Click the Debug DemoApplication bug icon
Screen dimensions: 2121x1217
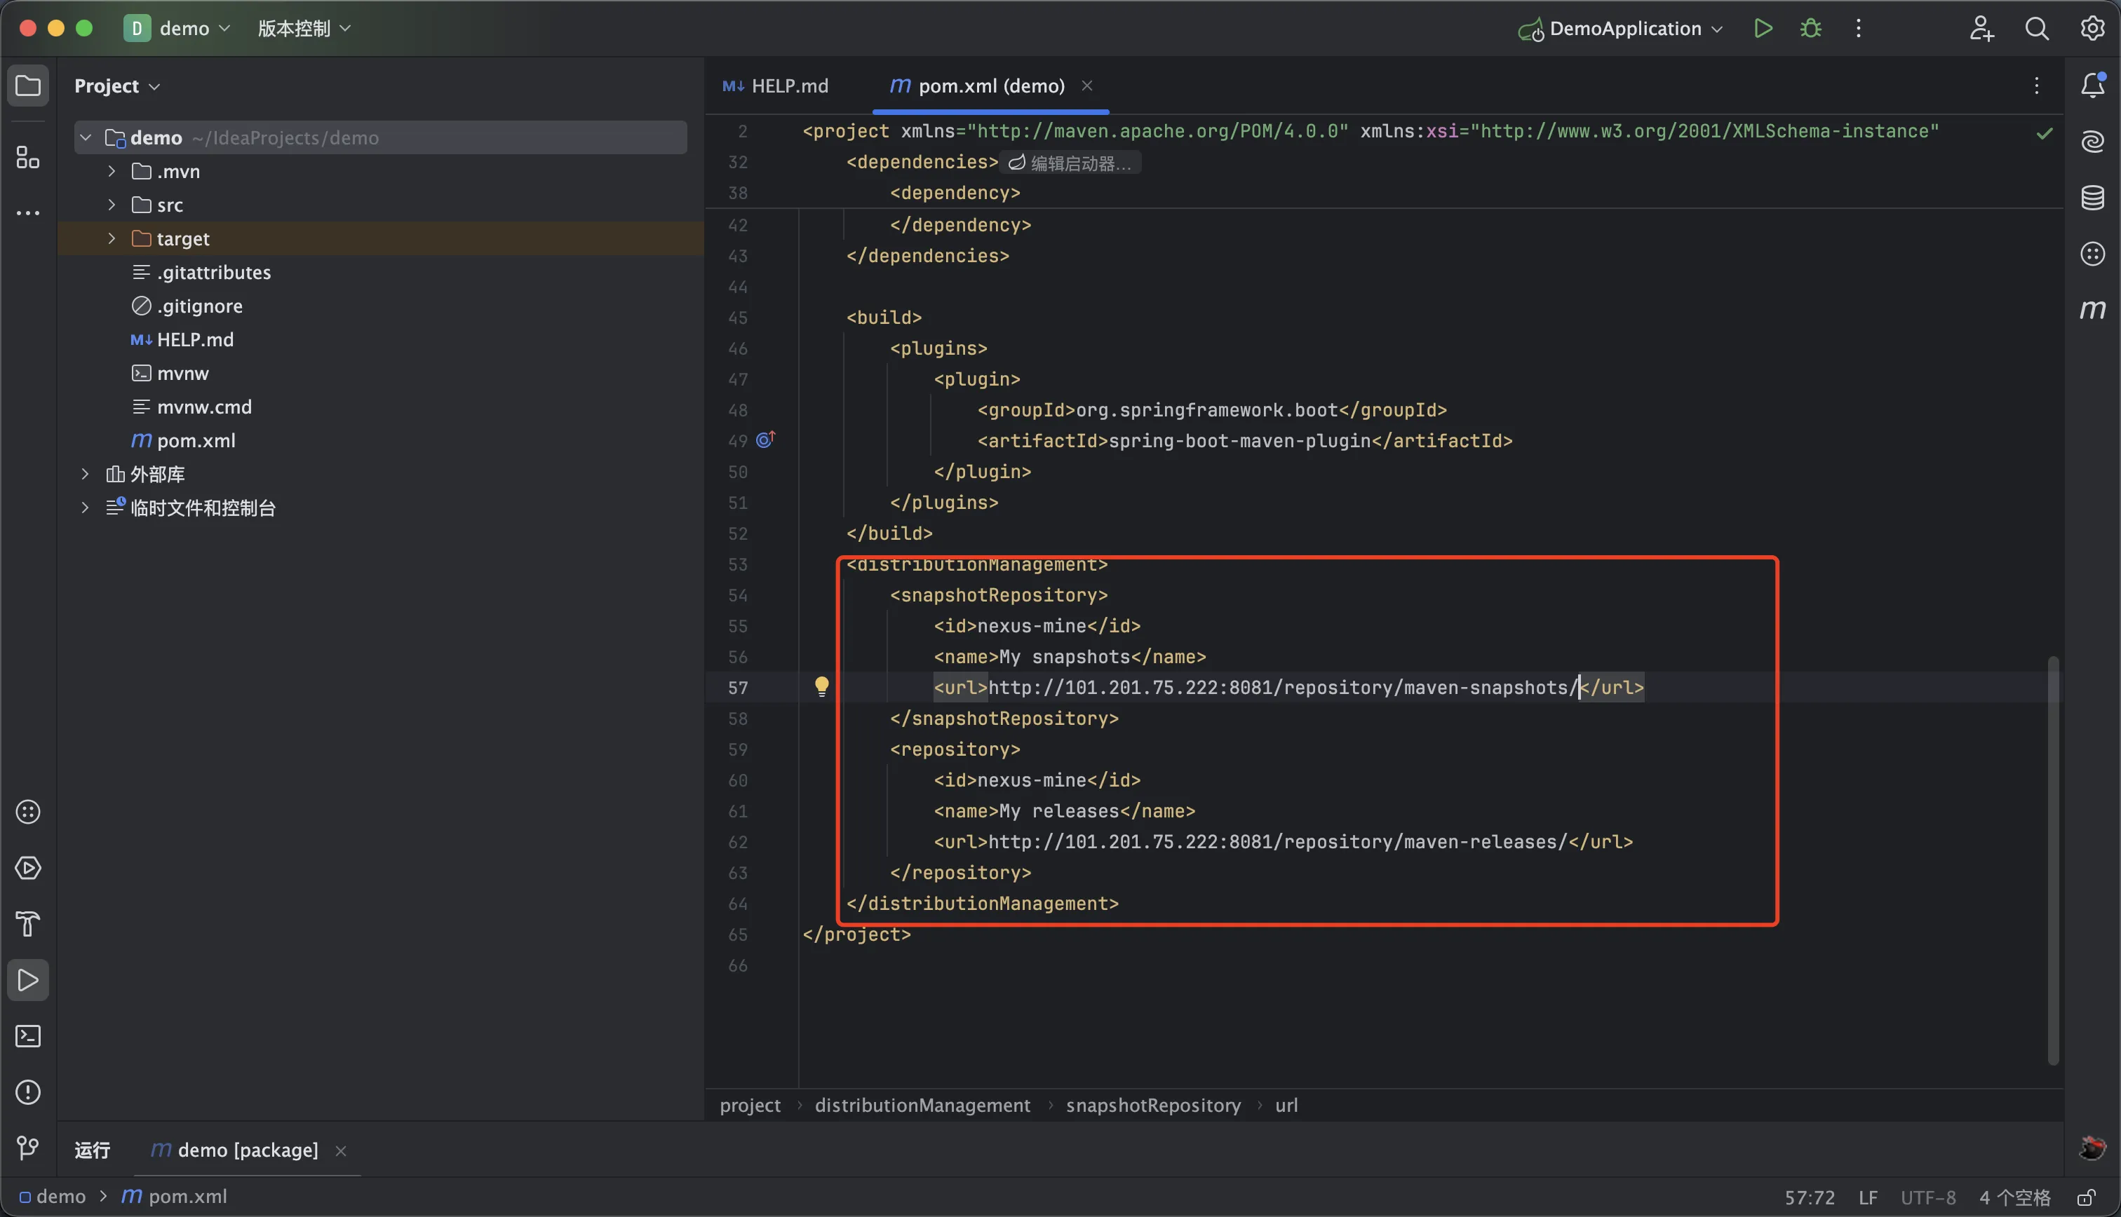pos(1811,29)
